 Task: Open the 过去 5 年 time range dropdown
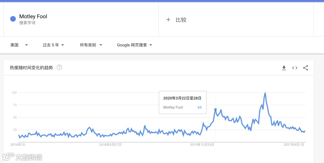coord(53,45)
